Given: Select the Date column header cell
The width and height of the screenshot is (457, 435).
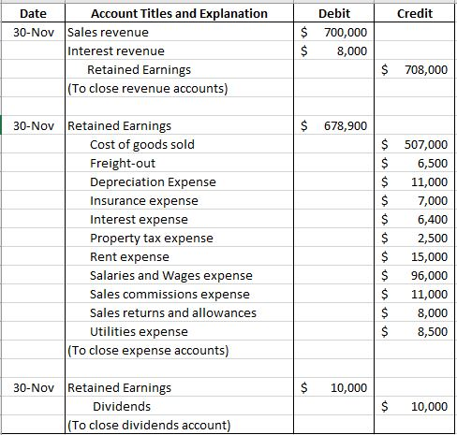Looking at the screenshot, I should click(33, 13).
